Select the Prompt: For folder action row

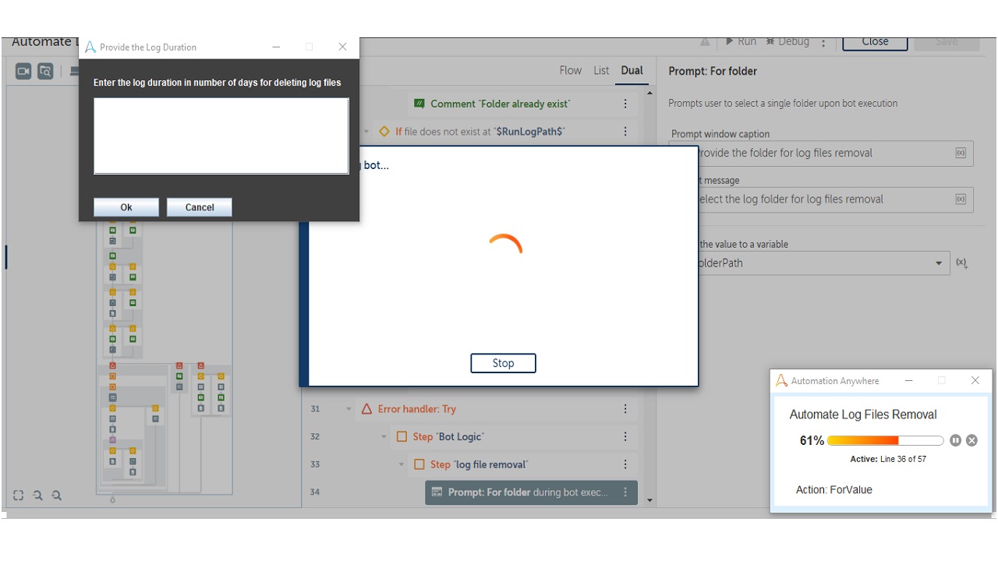531,492
